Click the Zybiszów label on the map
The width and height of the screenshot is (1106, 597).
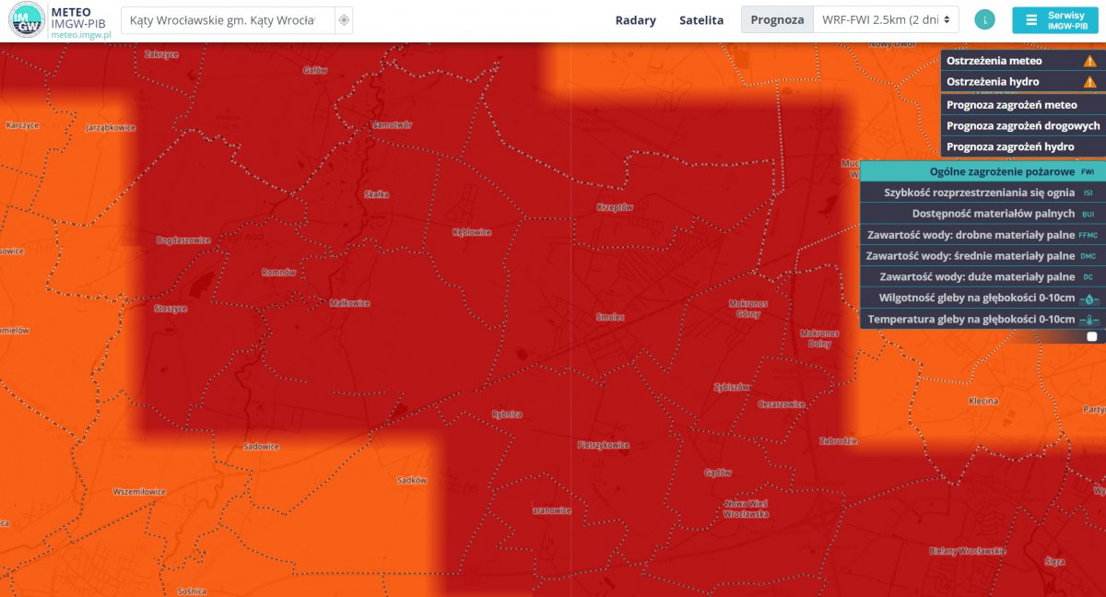731,387
